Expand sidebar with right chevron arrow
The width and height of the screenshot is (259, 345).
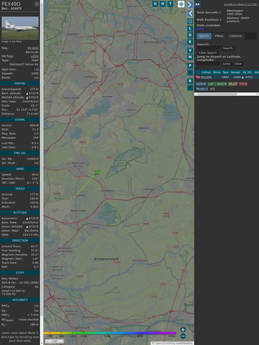click(x=190, y=4)
